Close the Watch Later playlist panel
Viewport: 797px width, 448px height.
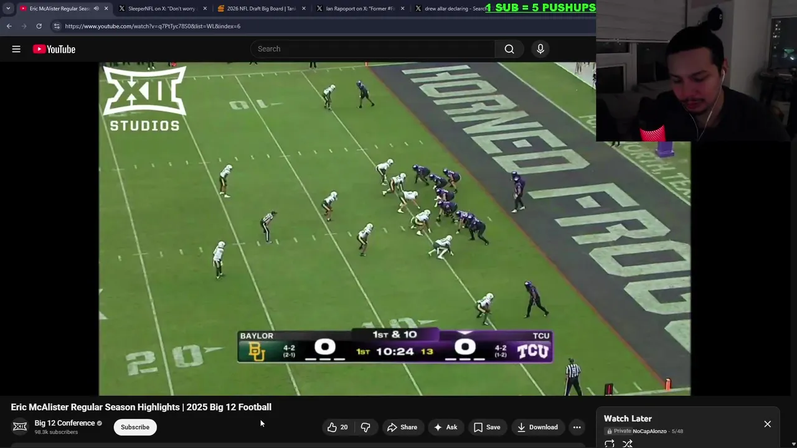click(767, 424)
